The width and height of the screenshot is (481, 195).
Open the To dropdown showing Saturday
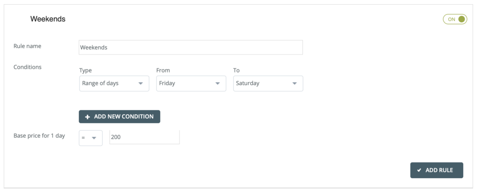click(x=268, y=84)
